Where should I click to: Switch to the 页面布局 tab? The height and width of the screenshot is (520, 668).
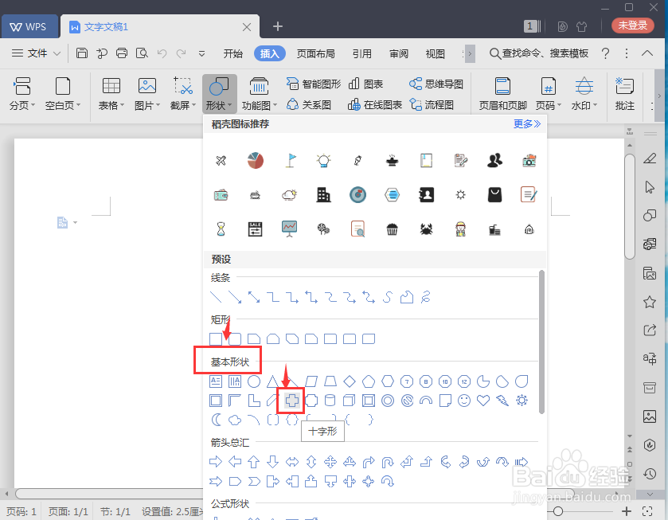(317, 53)
